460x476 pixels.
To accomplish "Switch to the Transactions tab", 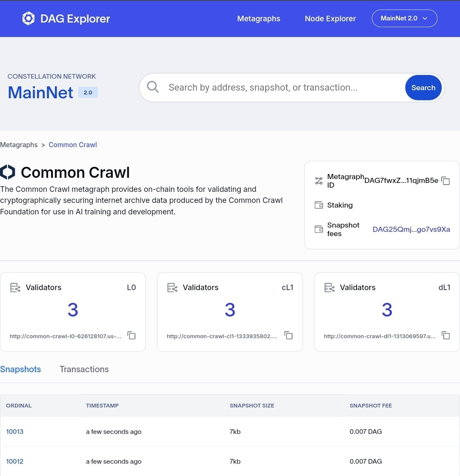I will [x=84, y=369].
